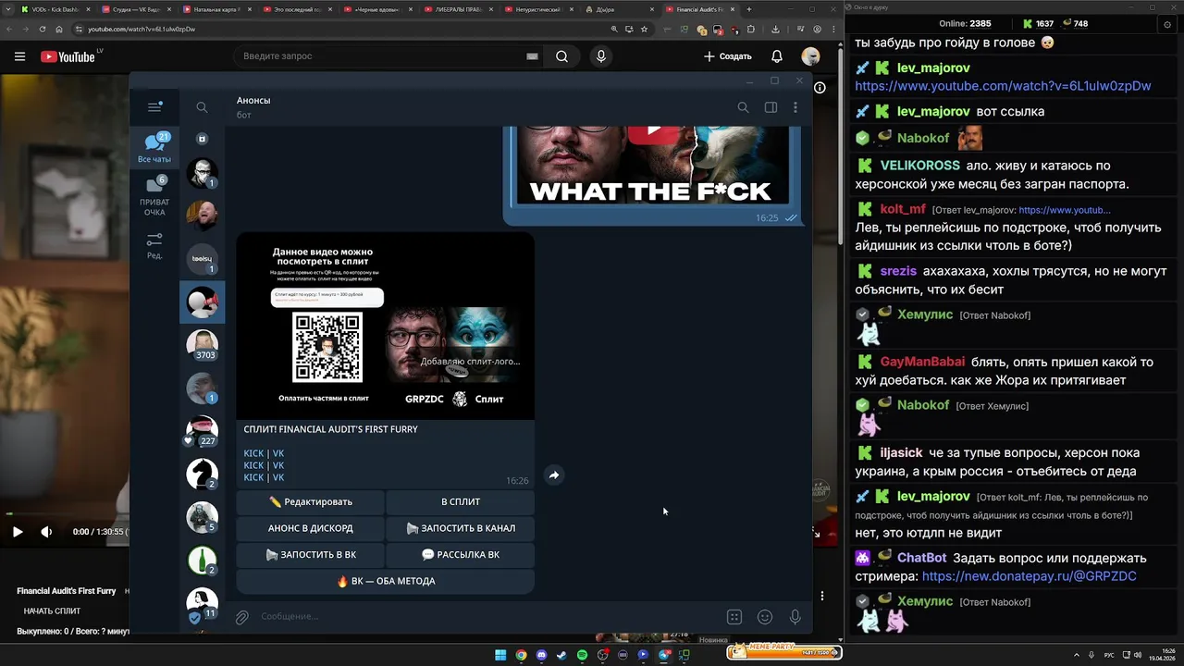Click the РАССЫЛКА ВК button
The image size is (1184, 666).
(460, 555)
